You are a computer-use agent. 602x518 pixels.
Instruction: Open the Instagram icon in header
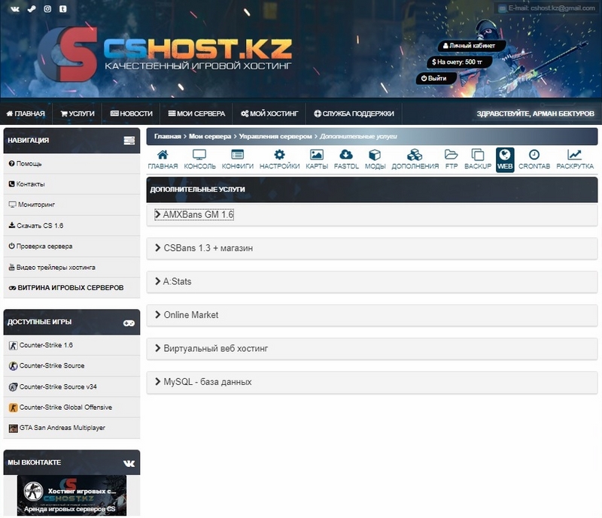click(47, 9)
